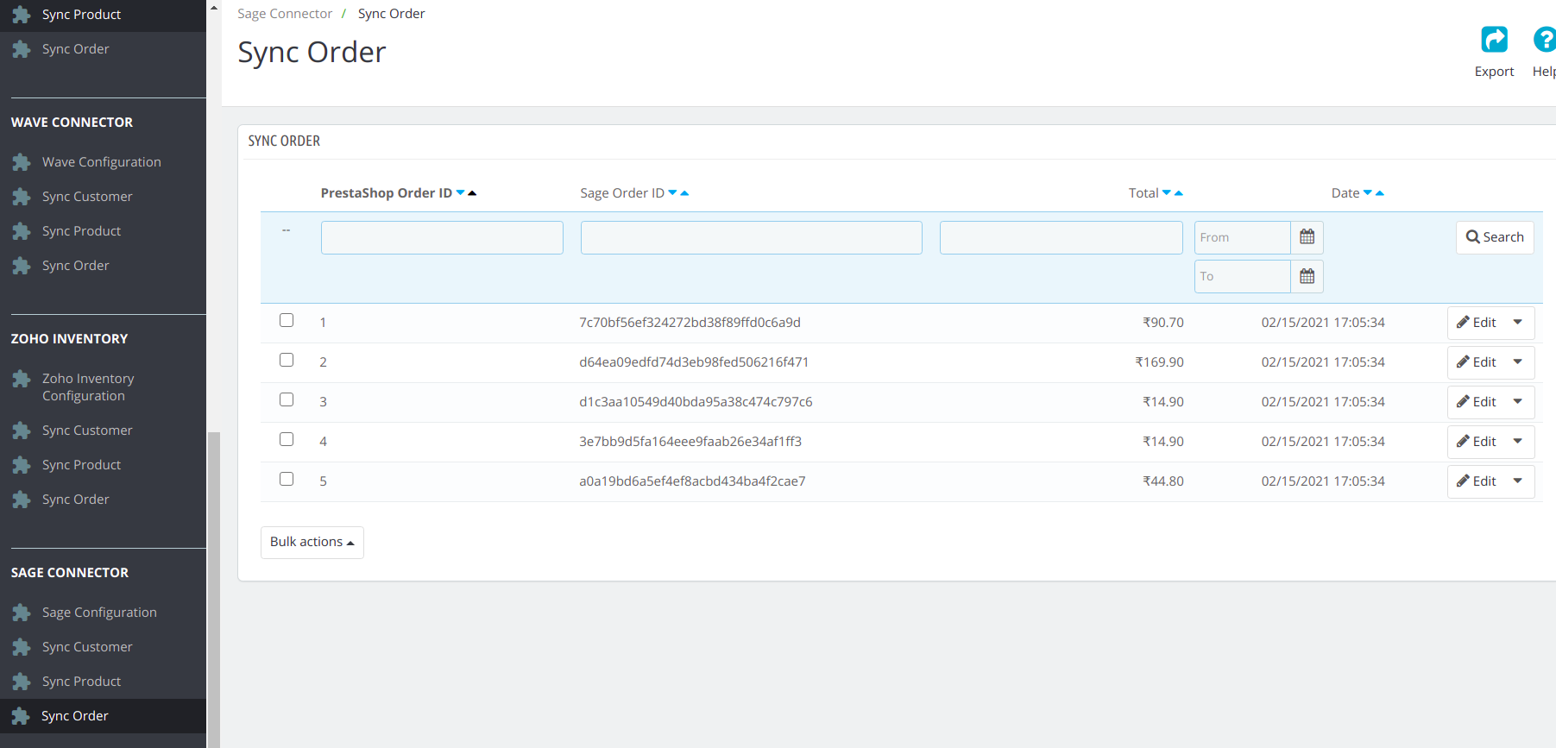Click the Export icon
The width and height of the screenshot is (1556, 748).
(x=1494, y=40)
